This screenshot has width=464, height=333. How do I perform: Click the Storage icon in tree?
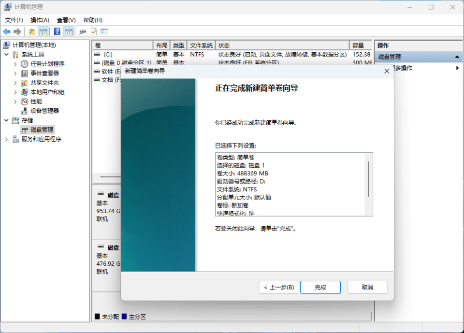15,120
